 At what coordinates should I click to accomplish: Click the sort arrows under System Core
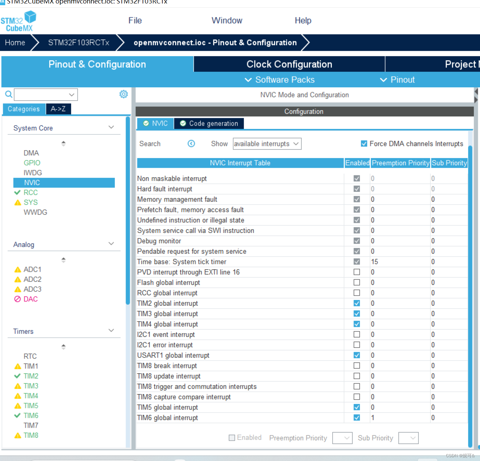pos(63,143)
